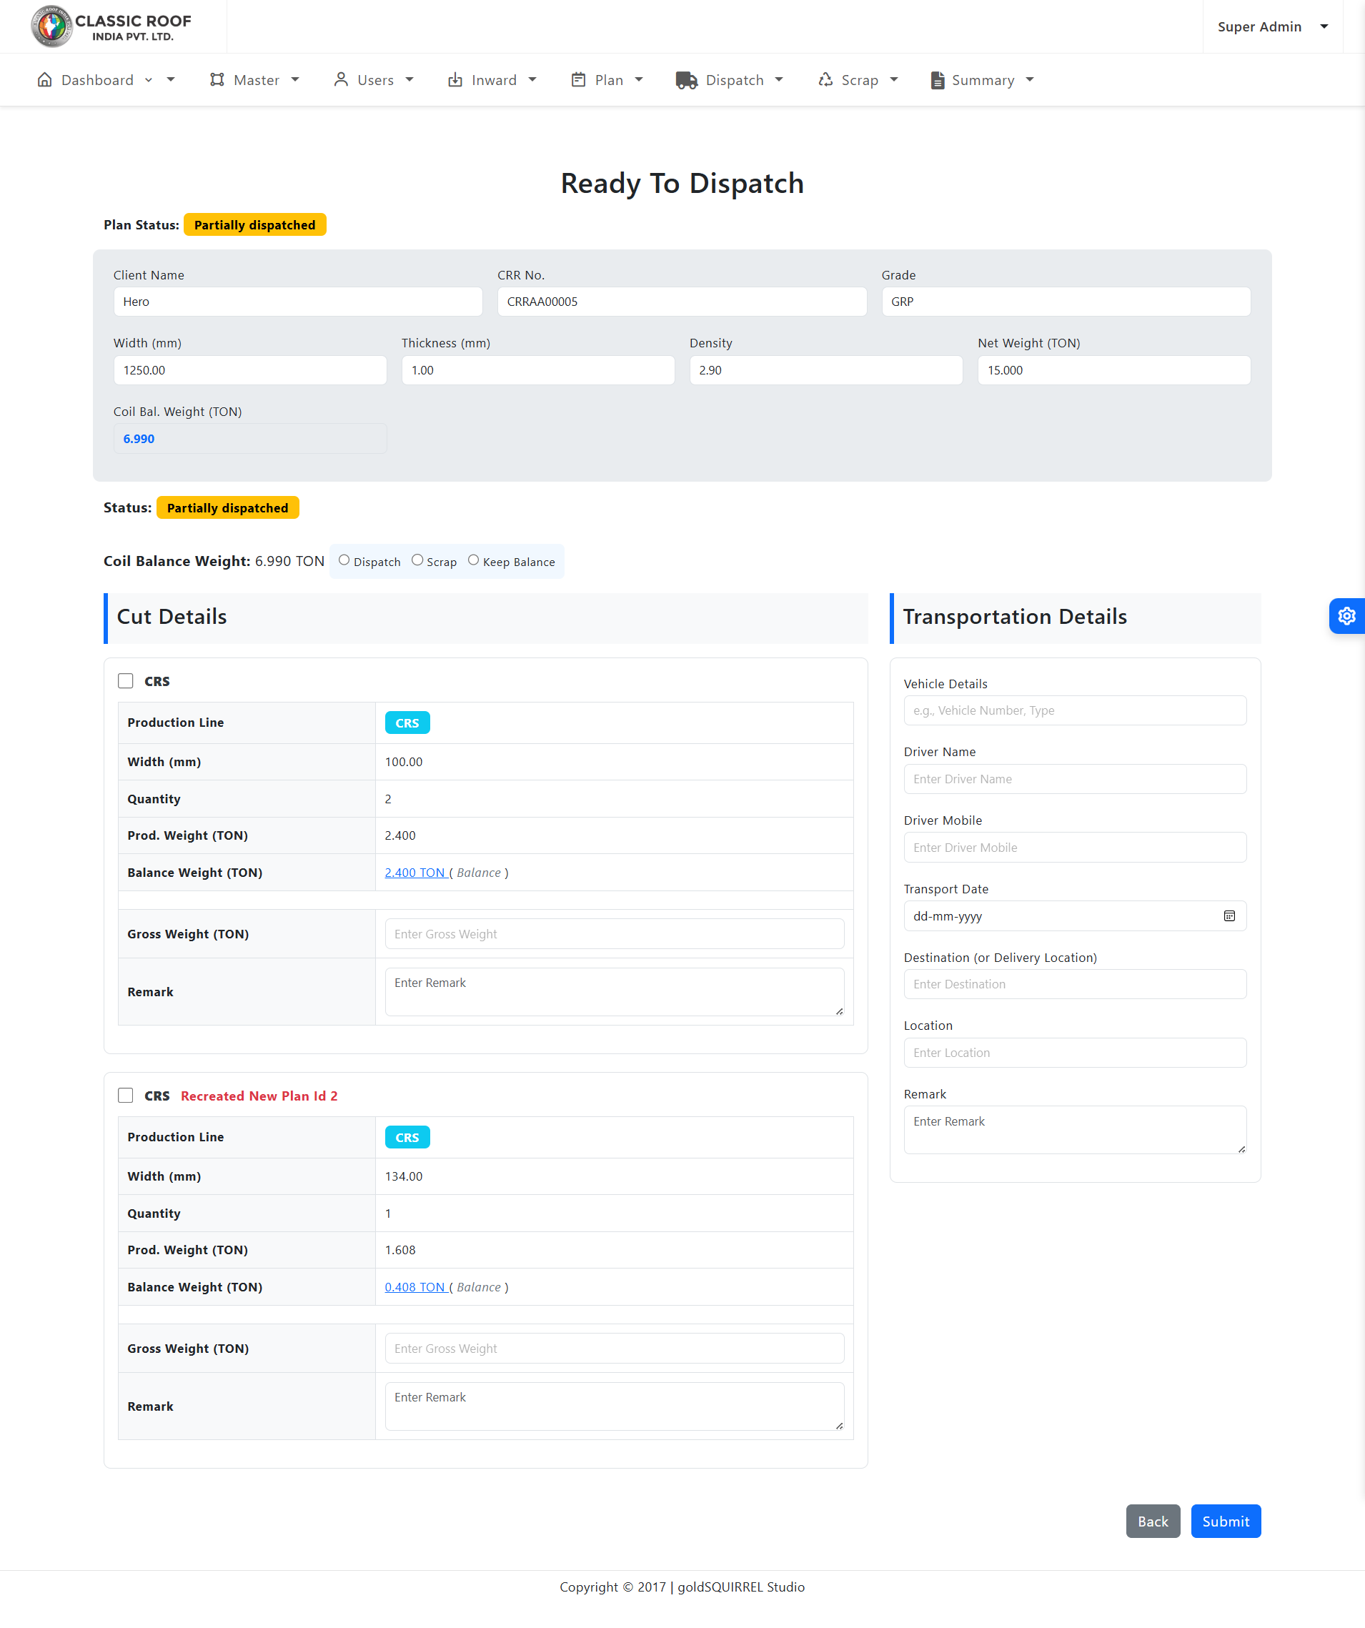This screenshot has height=1628, width=1365.
Task: Open the Transport Date calendar picker
Action: tap(1228, 915)
